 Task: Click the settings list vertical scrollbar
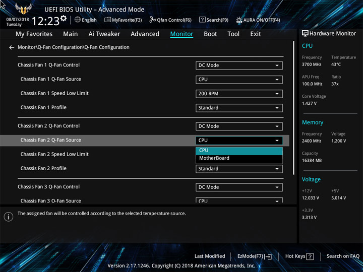(294, 108)
